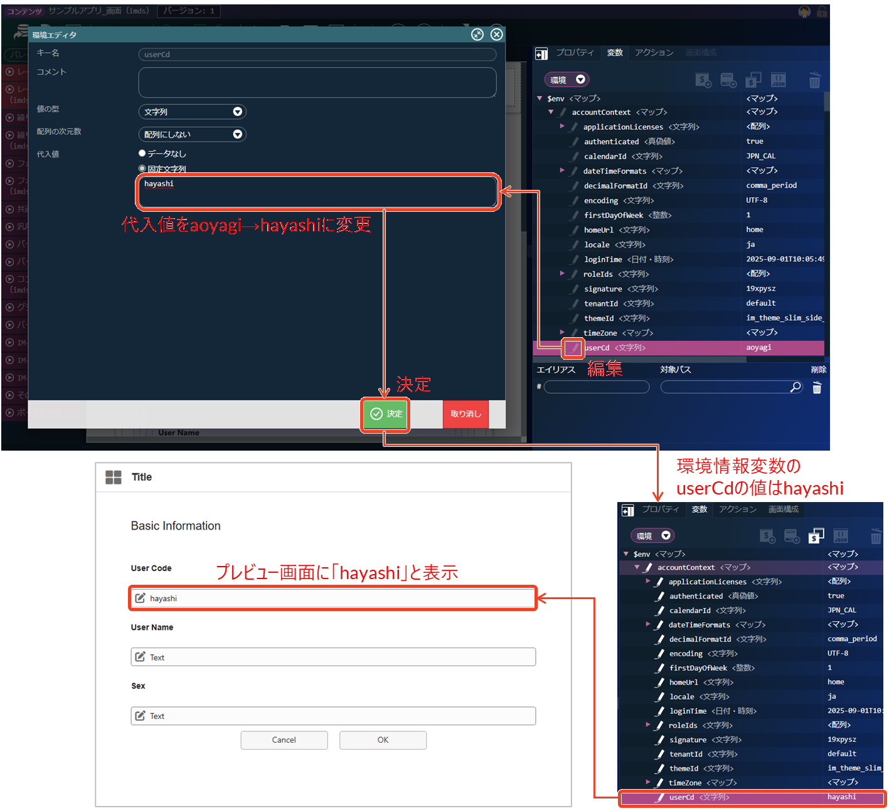894x811 pixels.
Task: Collapse the upper right panel with sidebar icon
Action: (541, 54)
